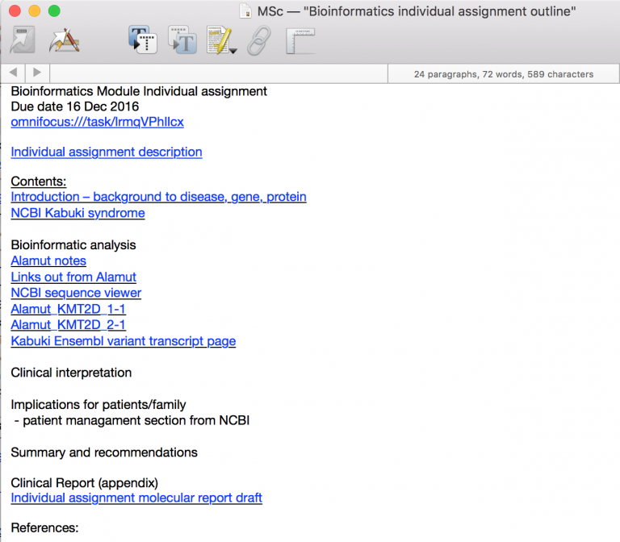620x542 pixels.
Task: Click the window title 'Bioinformatics individual assignment outline'
Action: 417,11
